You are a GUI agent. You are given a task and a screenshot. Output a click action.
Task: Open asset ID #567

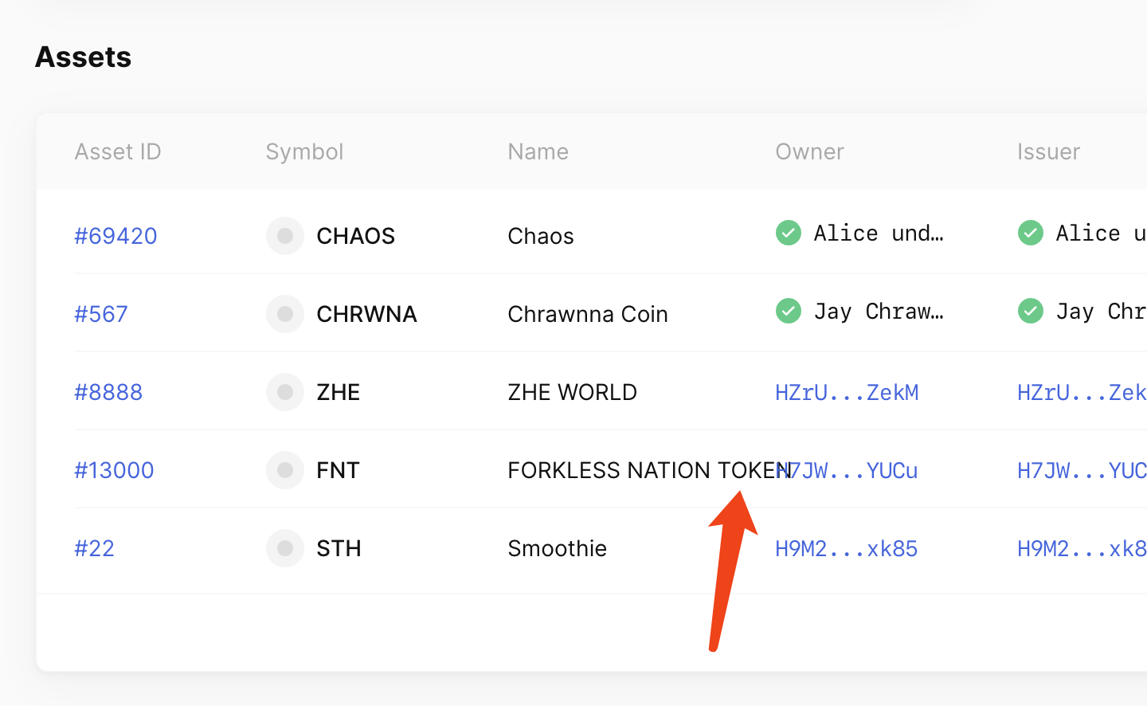[101, 314]
